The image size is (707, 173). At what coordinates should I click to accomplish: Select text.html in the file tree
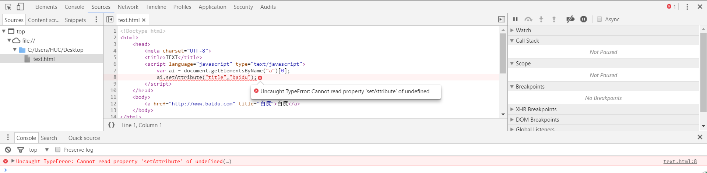pos(44,59)
